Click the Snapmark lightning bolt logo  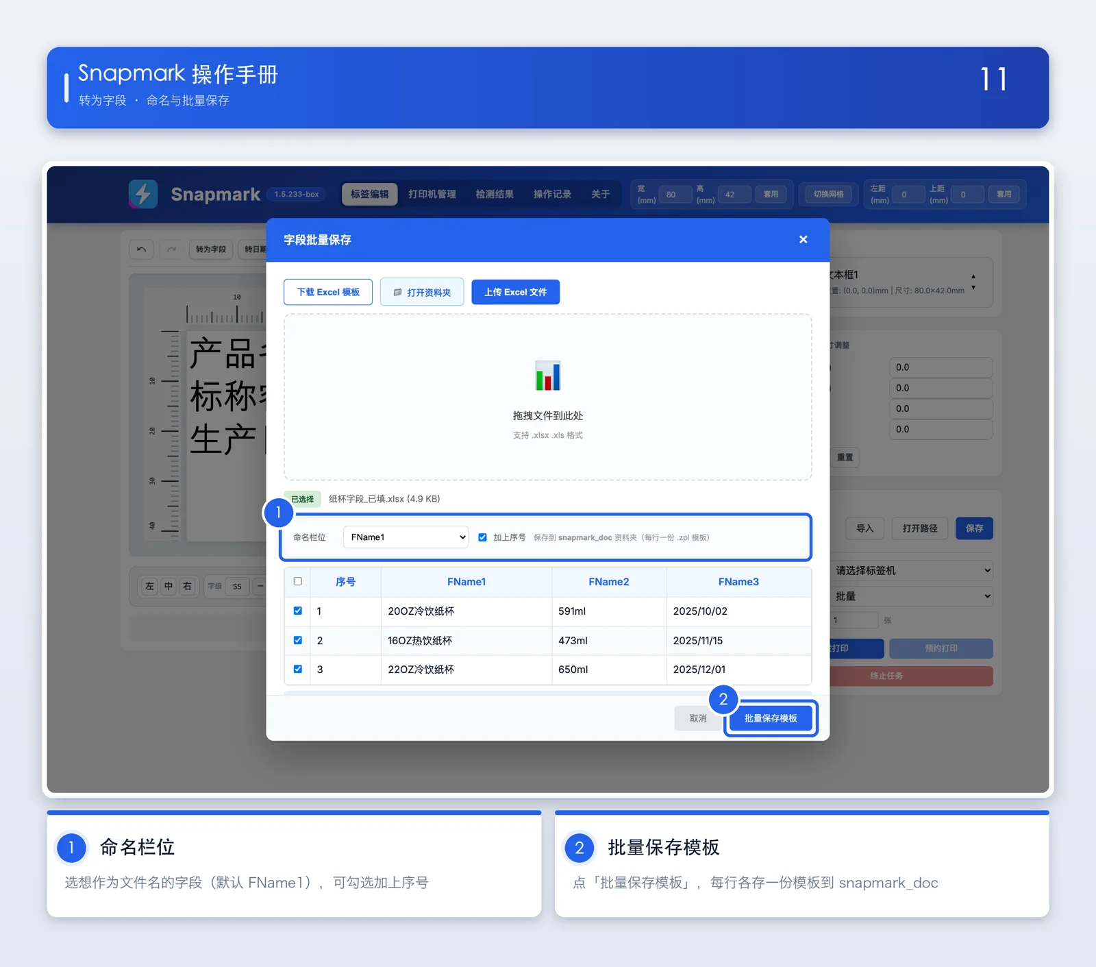tap(143, 194)
